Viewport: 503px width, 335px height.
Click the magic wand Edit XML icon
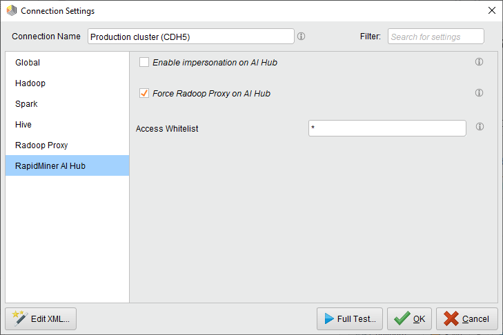coord(20,318)
